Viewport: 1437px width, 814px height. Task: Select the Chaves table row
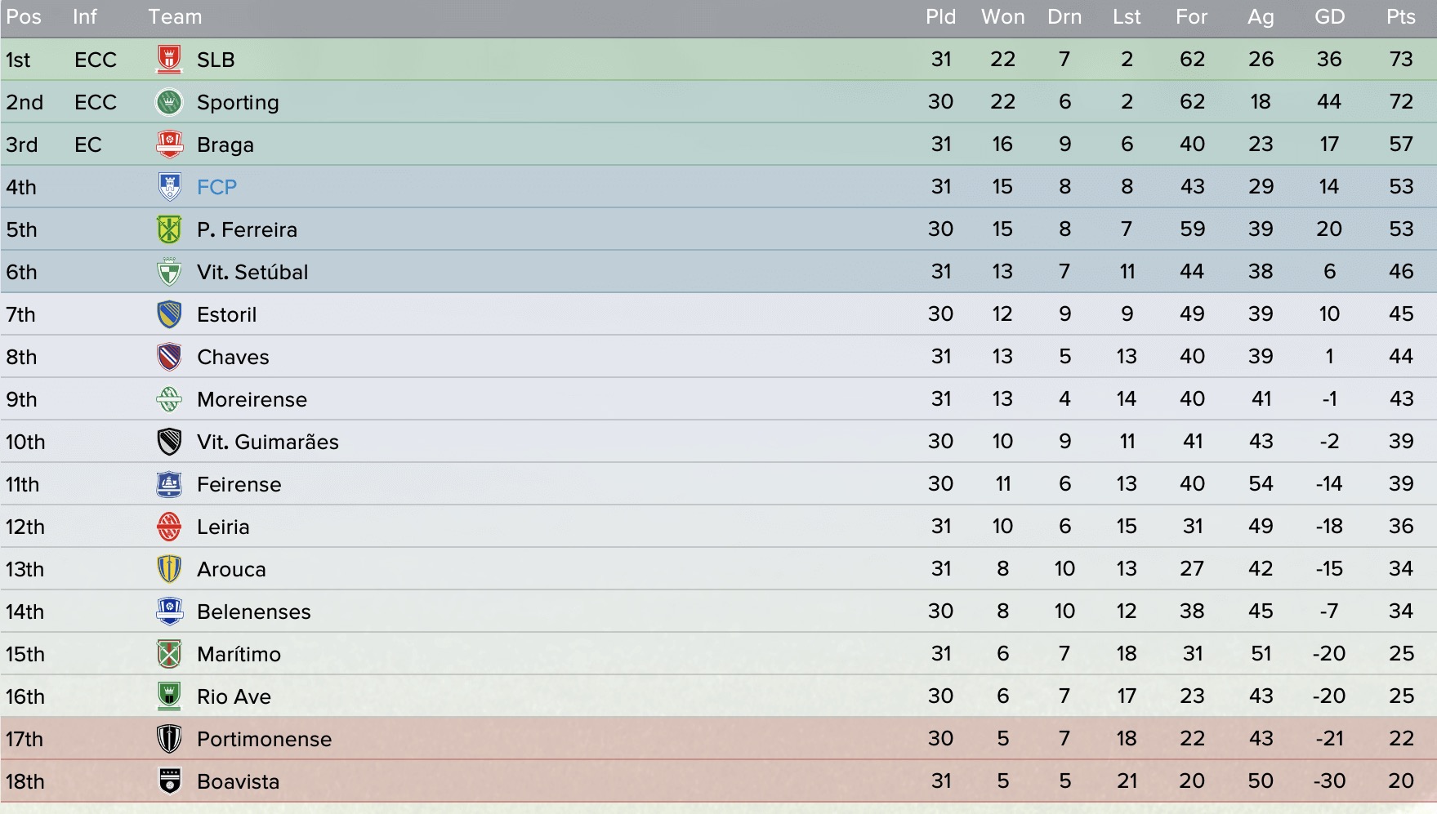point(718,357)
